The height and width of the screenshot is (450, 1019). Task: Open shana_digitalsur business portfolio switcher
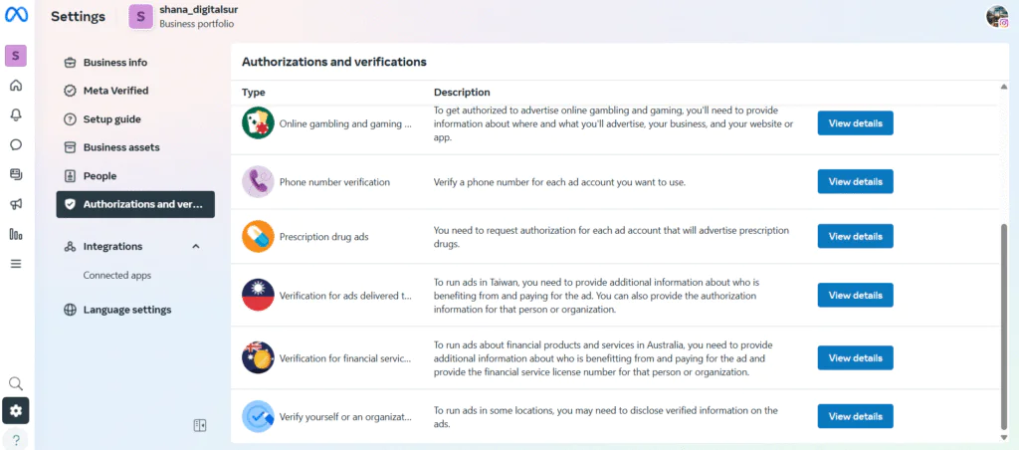click(x=183, y=16)
